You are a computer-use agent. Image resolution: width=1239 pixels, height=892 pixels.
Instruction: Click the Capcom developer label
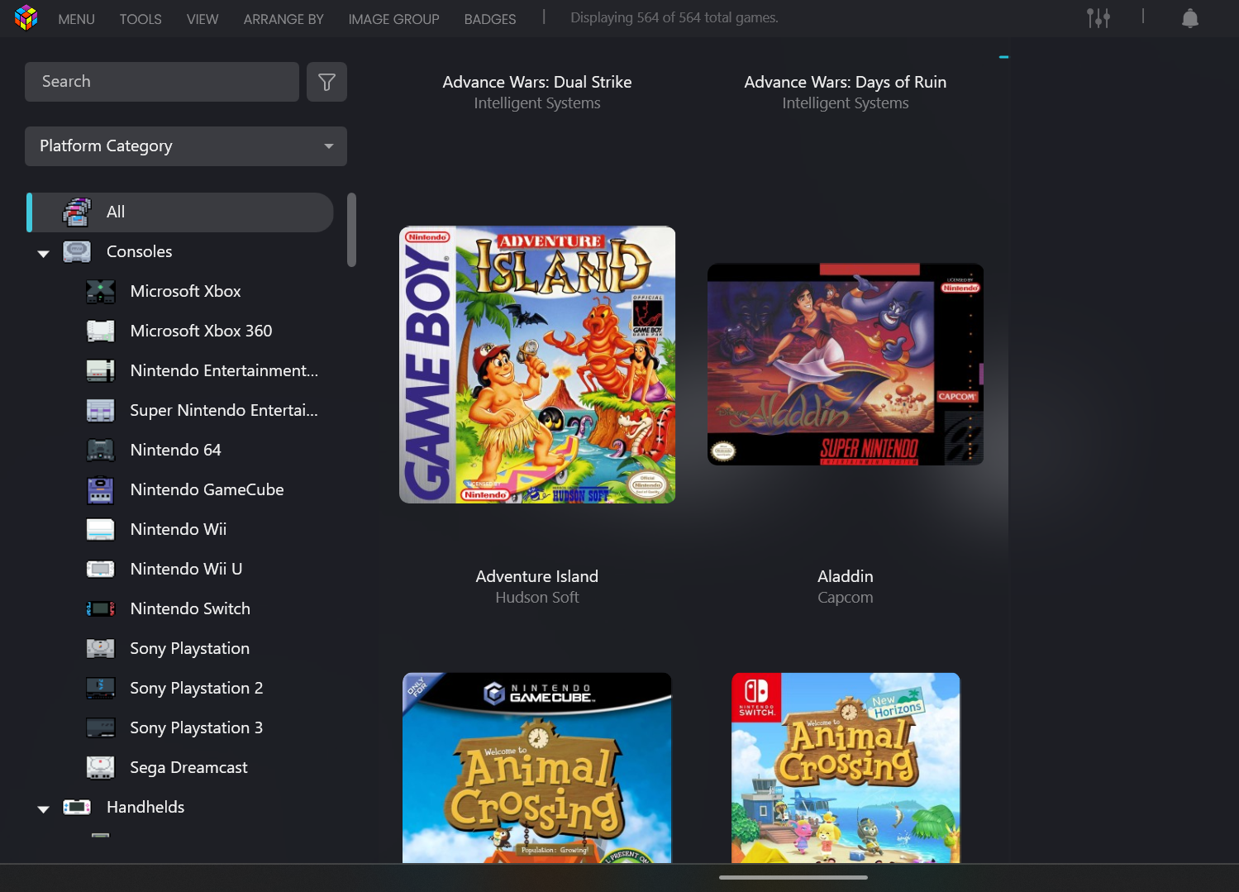point(846,597)
